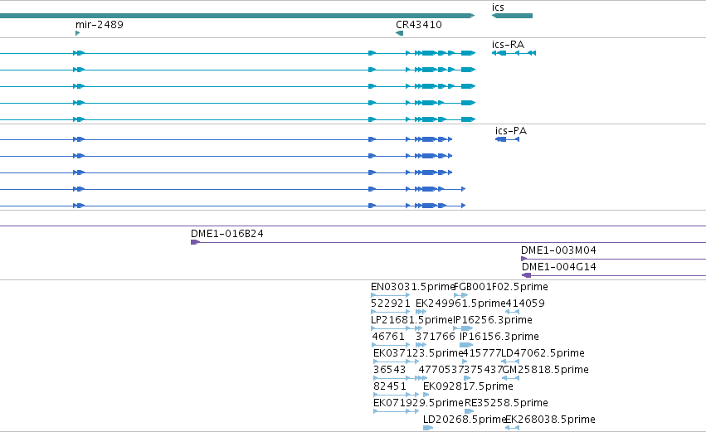Select the 46761 label

[388, 337]
